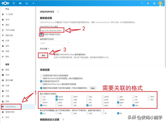Check the docm file format checkbox
The image size is (166, 123).
point(41,102)
